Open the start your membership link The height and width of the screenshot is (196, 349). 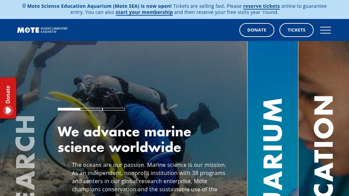tap(144, 12)
